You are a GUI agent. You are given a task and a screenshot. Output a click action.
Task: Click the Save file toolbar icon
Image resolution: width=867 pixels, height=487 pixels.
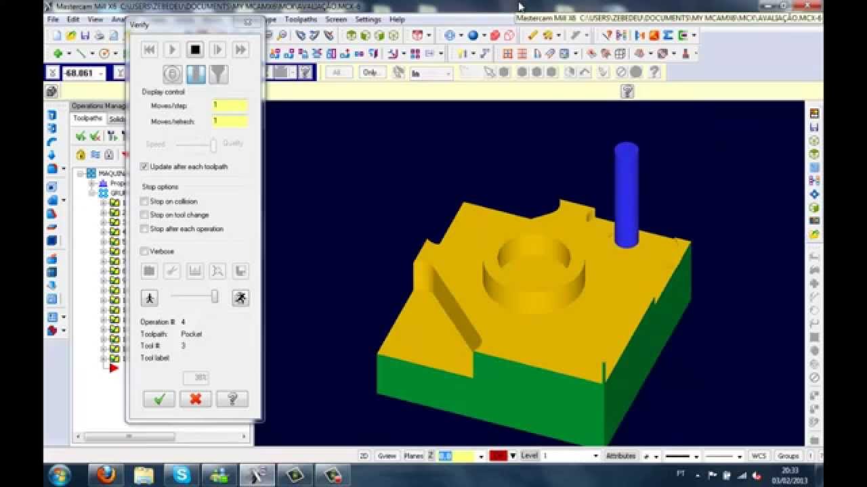[x=85, y=36]
